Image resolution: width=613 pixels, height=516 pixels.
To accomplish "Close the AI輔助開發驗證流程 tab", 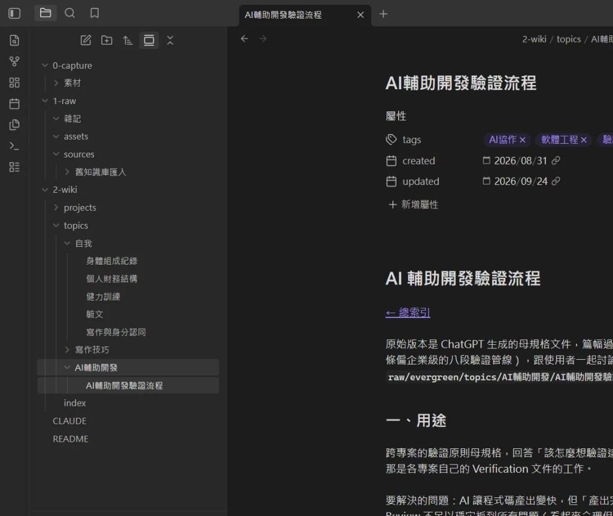I will point(360,15).
